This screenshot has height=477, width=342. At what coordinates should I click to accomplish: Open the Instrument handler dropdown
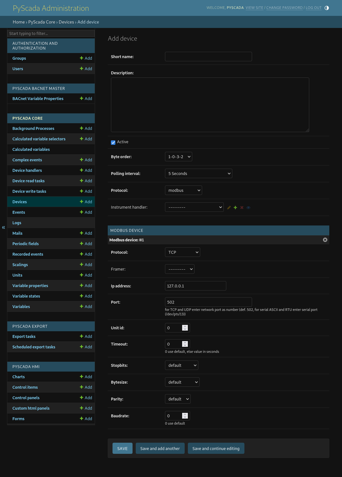pyautogui.click(x=194, y=207)
